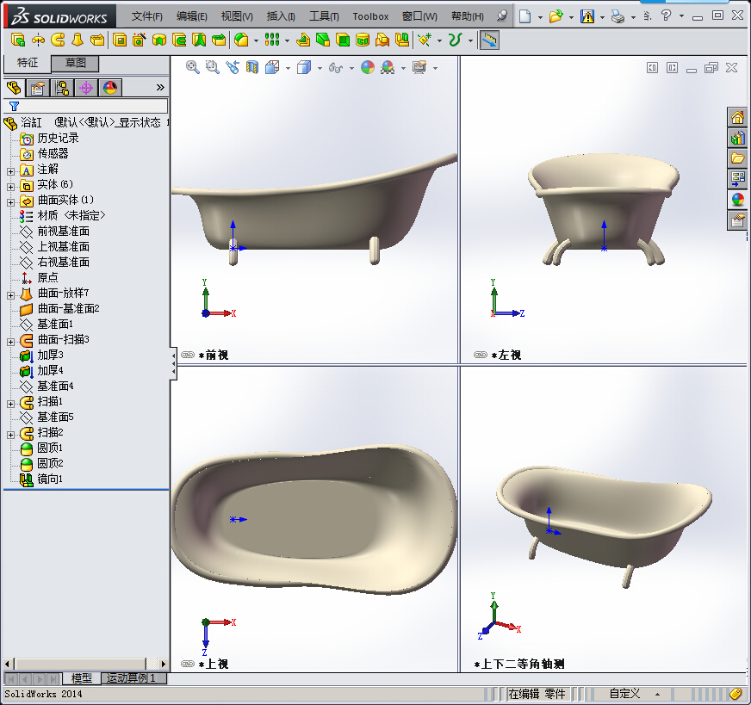Select the Lofted Boss/Base tool
The width and height of the screenshot is (751, 705).
78,40
